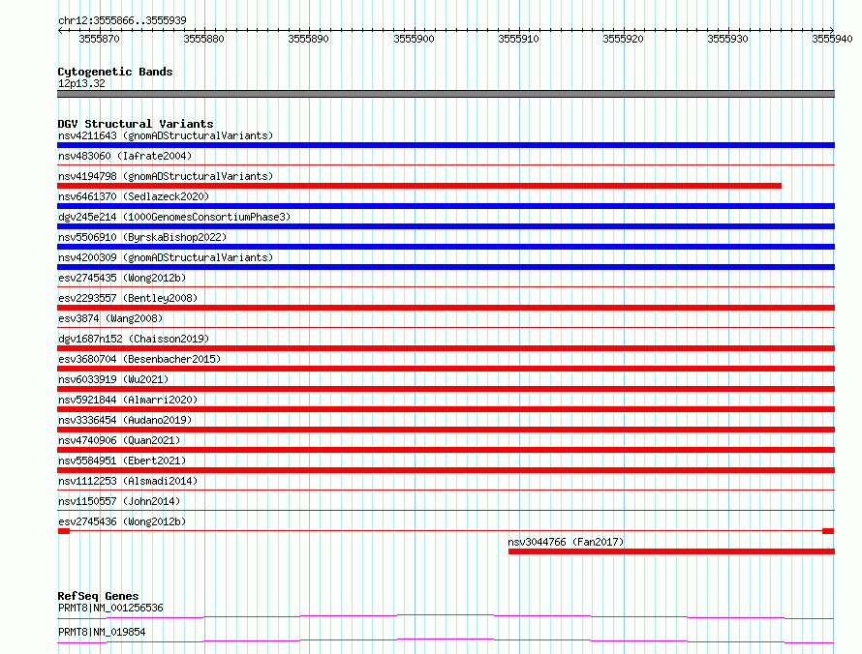862x654 pixels.
Task: Open variant nsv6033919 (Wu2021)
Action: tap(113, 379)
